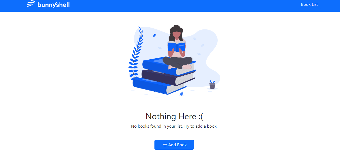The width and height of the screenshot is (340, 151).
Task: Open the Book List nav link
Action: pyautogui.click(x=309, y=4)
